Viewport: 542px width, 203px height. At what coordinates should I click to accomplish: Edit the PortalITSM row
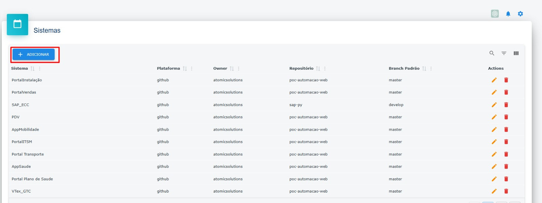(494, 142)
